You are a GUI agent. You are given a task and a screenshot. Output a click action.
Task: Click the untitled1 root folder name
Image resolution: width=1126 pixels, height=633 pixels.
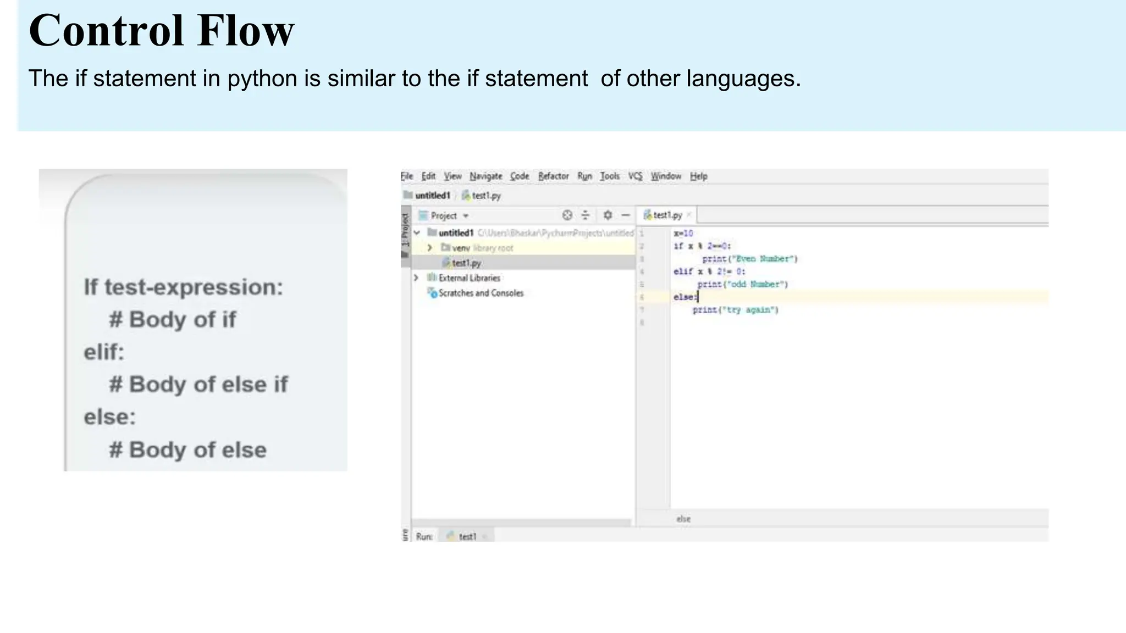(x=456, y=233)
